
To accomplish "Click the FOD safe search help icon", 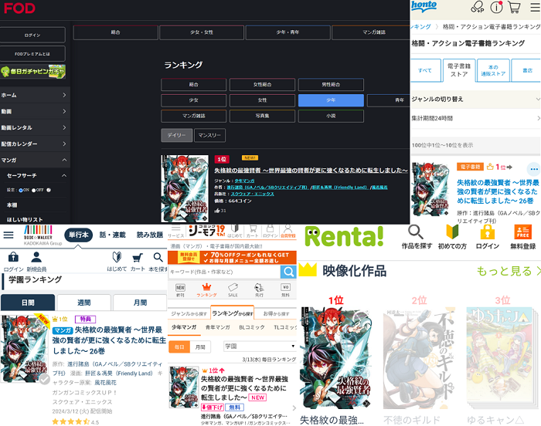I will [x=49, y=191].
